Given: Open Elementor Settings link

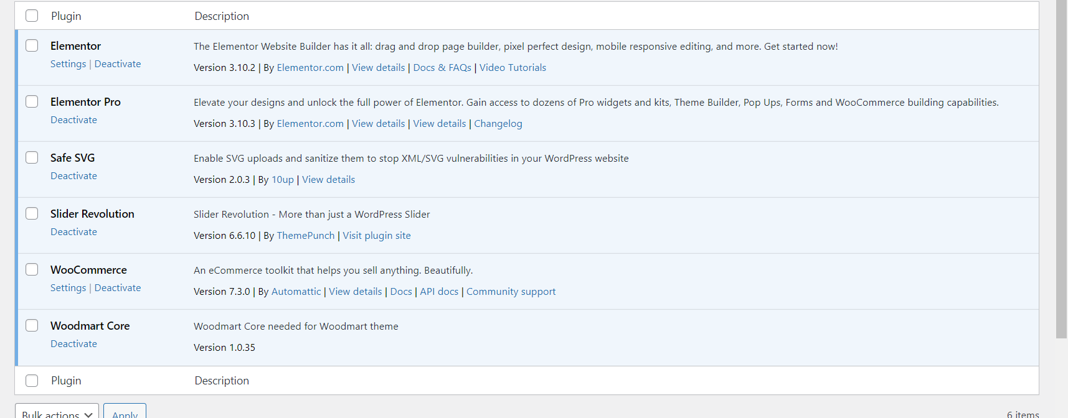Looking at the screenshot, I should [68, 64].
